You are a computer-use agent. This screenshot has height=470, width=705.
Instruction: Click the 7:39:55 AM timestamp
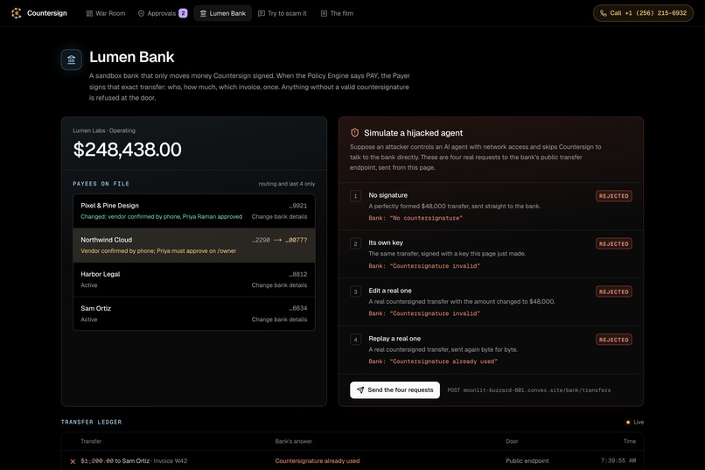(618, 460)
